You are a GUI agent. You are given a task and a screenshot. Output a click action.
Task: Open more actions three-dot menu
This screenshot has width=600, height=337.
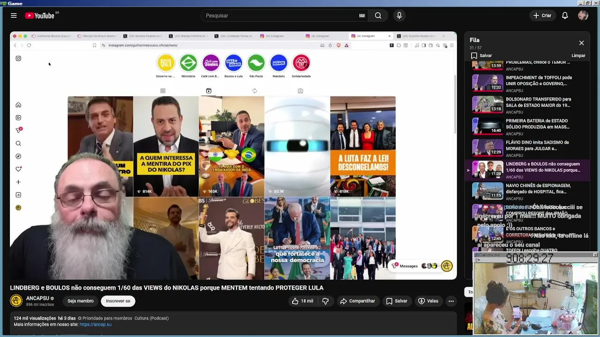(451, 301)
